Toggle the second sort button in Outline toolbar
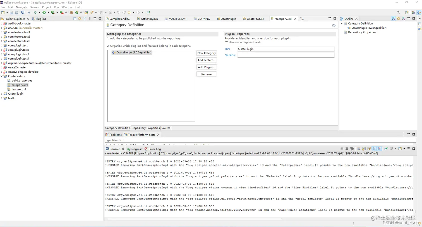Image resolution: width=422 pixels, height=227 pixels. pos(404,19)
